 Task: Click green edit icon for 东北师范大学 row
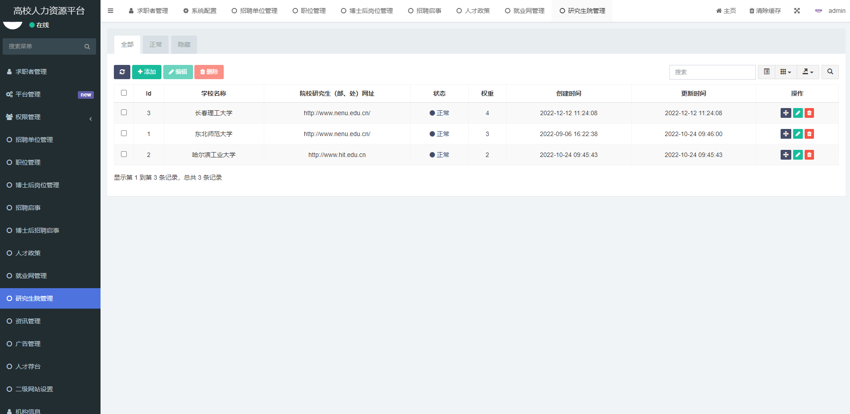pos(798,134)
